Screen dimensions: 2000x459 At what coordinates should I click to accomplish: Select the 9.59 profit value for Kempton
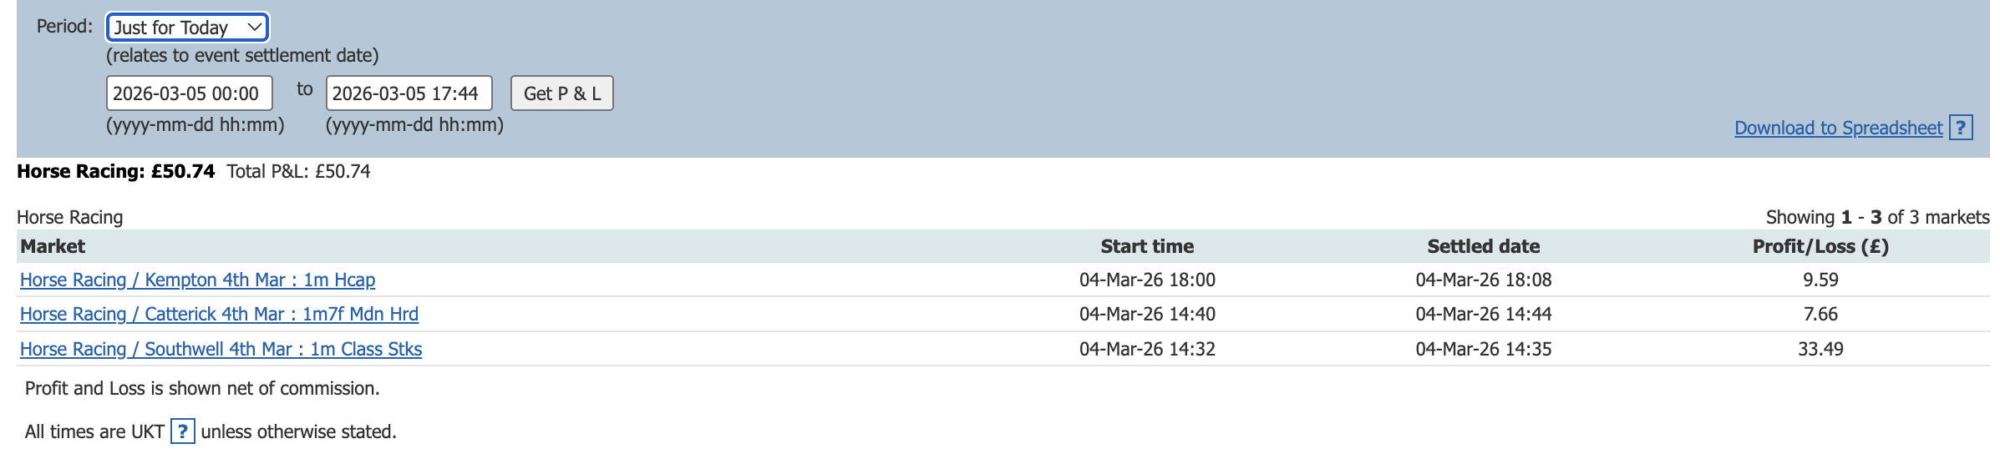1820,280
